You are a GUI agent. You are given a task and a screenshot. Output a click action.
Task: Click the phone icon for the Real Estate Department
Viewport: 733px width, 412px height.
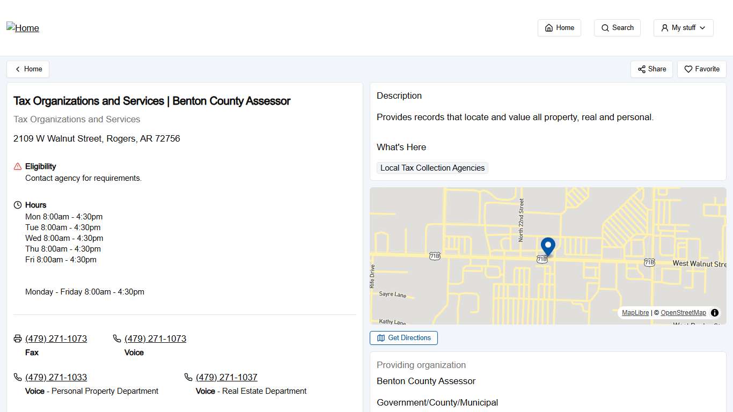189,377
